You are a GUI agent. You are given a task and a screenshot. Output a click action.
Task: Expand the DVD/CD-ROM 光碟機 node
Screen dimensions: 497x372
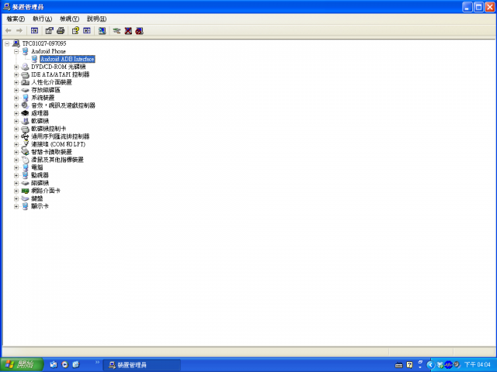16,67
